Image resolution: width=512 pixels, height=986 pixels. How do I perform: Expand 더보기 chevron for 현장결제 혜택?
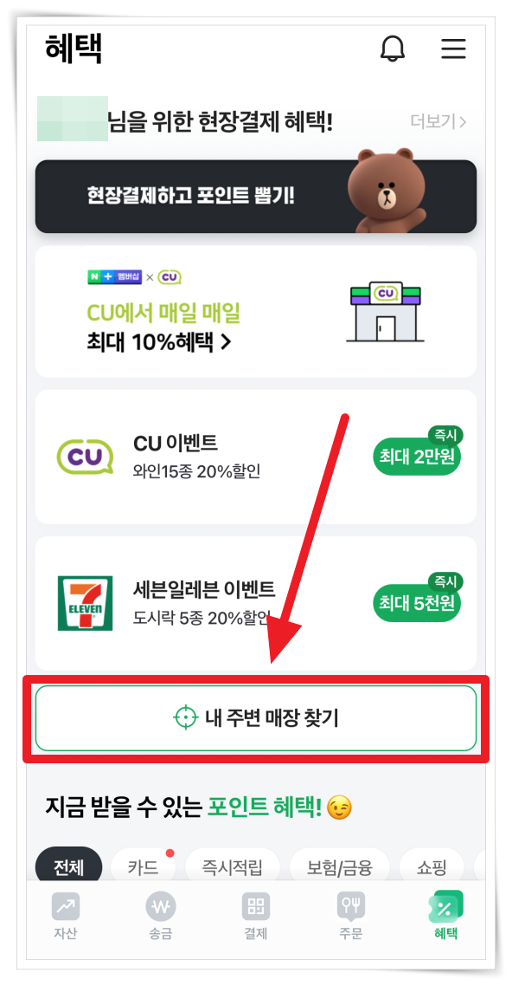click(x=438, y=121)
